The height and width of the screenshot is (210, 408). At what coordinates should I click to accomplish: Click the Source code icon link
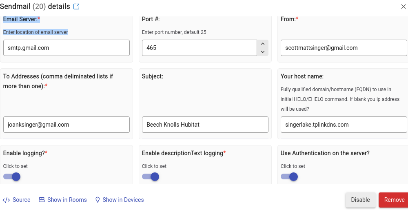pyautogui.click(x=6, y=200)
